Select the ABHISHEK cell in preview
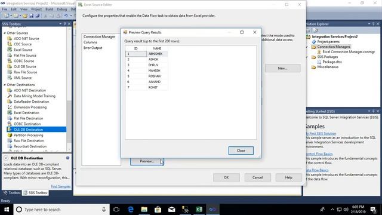The height and width of the screenshot is (215, 382). pos(157,54)
